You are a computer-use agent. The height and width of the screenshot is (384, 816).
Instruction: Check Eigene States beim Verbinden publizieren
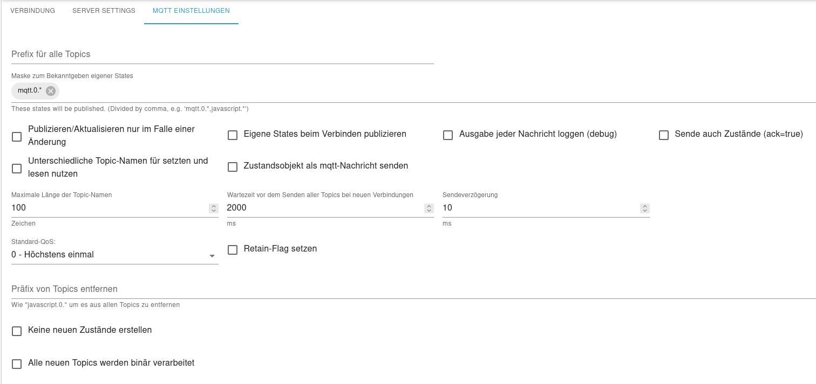[233, 135]
